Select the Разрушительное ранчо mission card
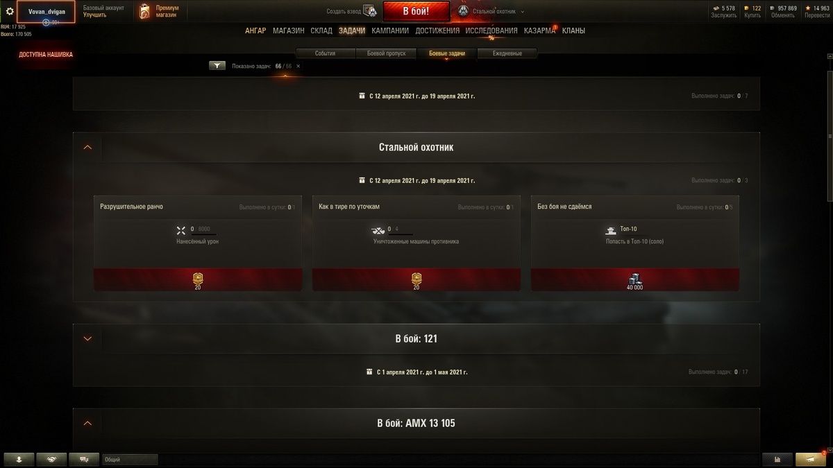The image size is (833, 468). click(x=198, y=243)
